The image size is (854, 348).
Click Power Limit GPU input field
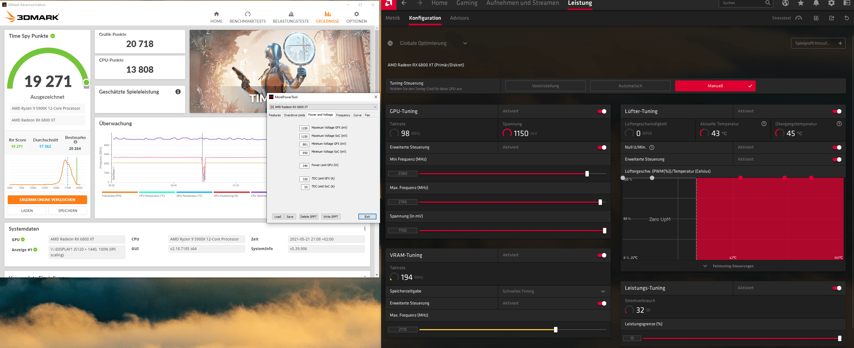305,166
